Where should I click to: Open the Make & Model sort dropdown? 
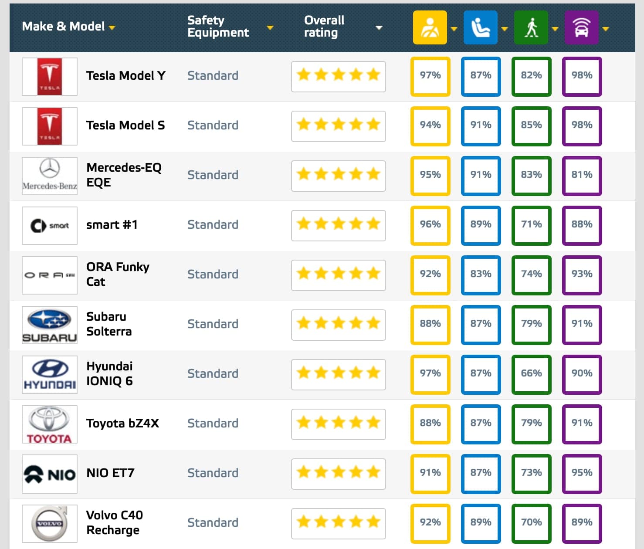pyautogui.click(x=112, y=27)
